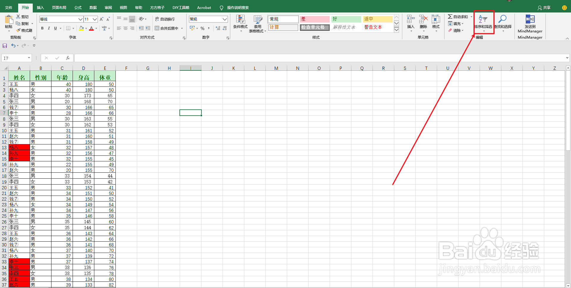Click the Undo arrow

(x=13, y=45)
